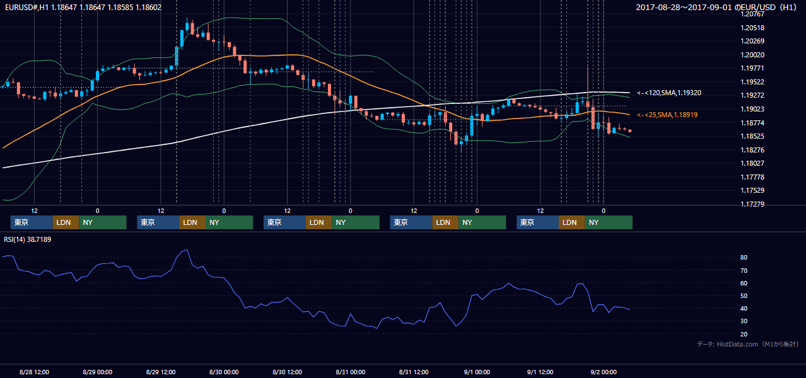Select the 9/2 00:00 date label
Image resolution: width=806 pixels, height=378 pixels.
coord(604,372)
